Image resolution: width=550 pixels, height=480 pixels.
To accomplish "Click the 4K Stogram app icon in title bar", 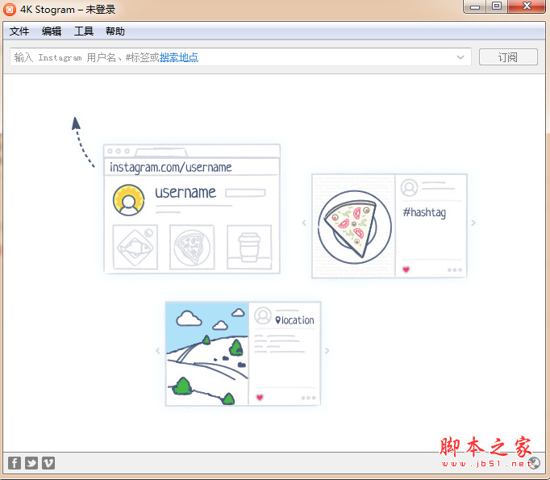I will tap(10, 10).
